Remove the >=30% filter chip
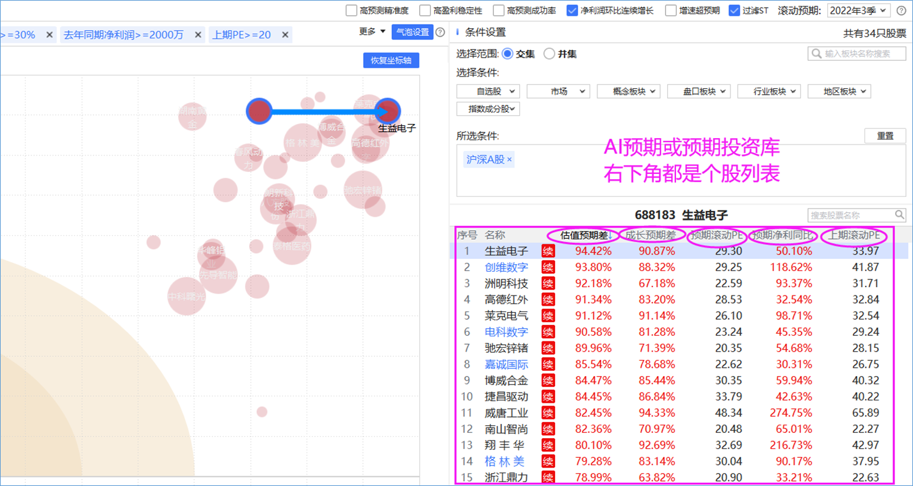 [49, 35]
